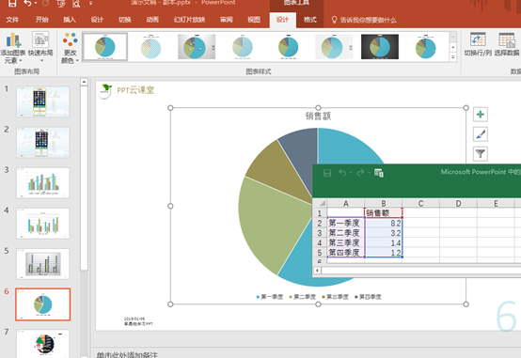
Task: Select the first pie chart style thumbnail
Action: pyautogui.click(x=105, y=47)
